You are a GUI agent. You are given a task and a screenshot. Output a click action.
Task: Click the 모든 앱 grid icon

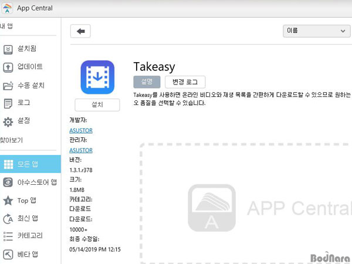pos(9,164)
